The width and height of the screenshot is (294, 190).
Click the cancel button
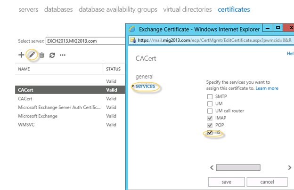pos(267,182)
